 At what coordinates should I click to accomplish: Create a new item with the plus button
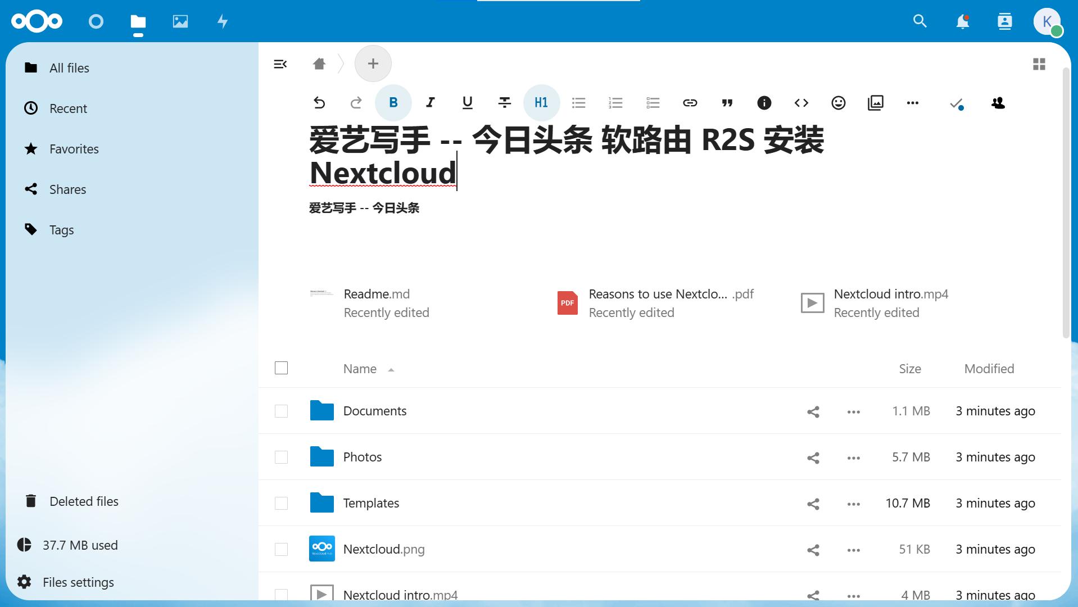[x=373, y=64]
